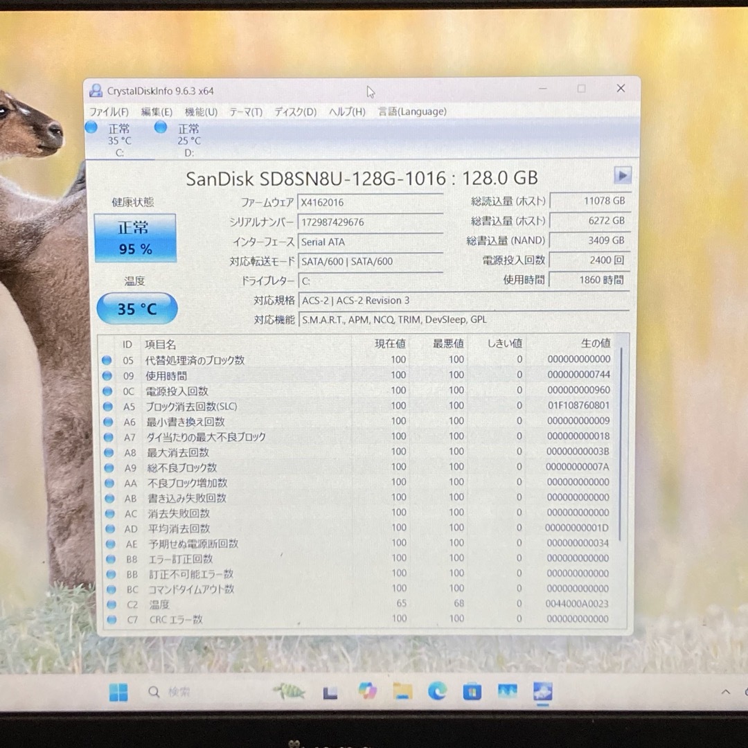Click the power on count value 2400 回
The image size is (748, 748).
(x=590, y=260)
